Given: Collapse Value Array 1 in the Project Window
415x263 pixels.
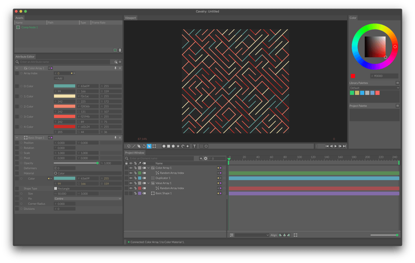Looking at the screenshot, I should point(148,183).
